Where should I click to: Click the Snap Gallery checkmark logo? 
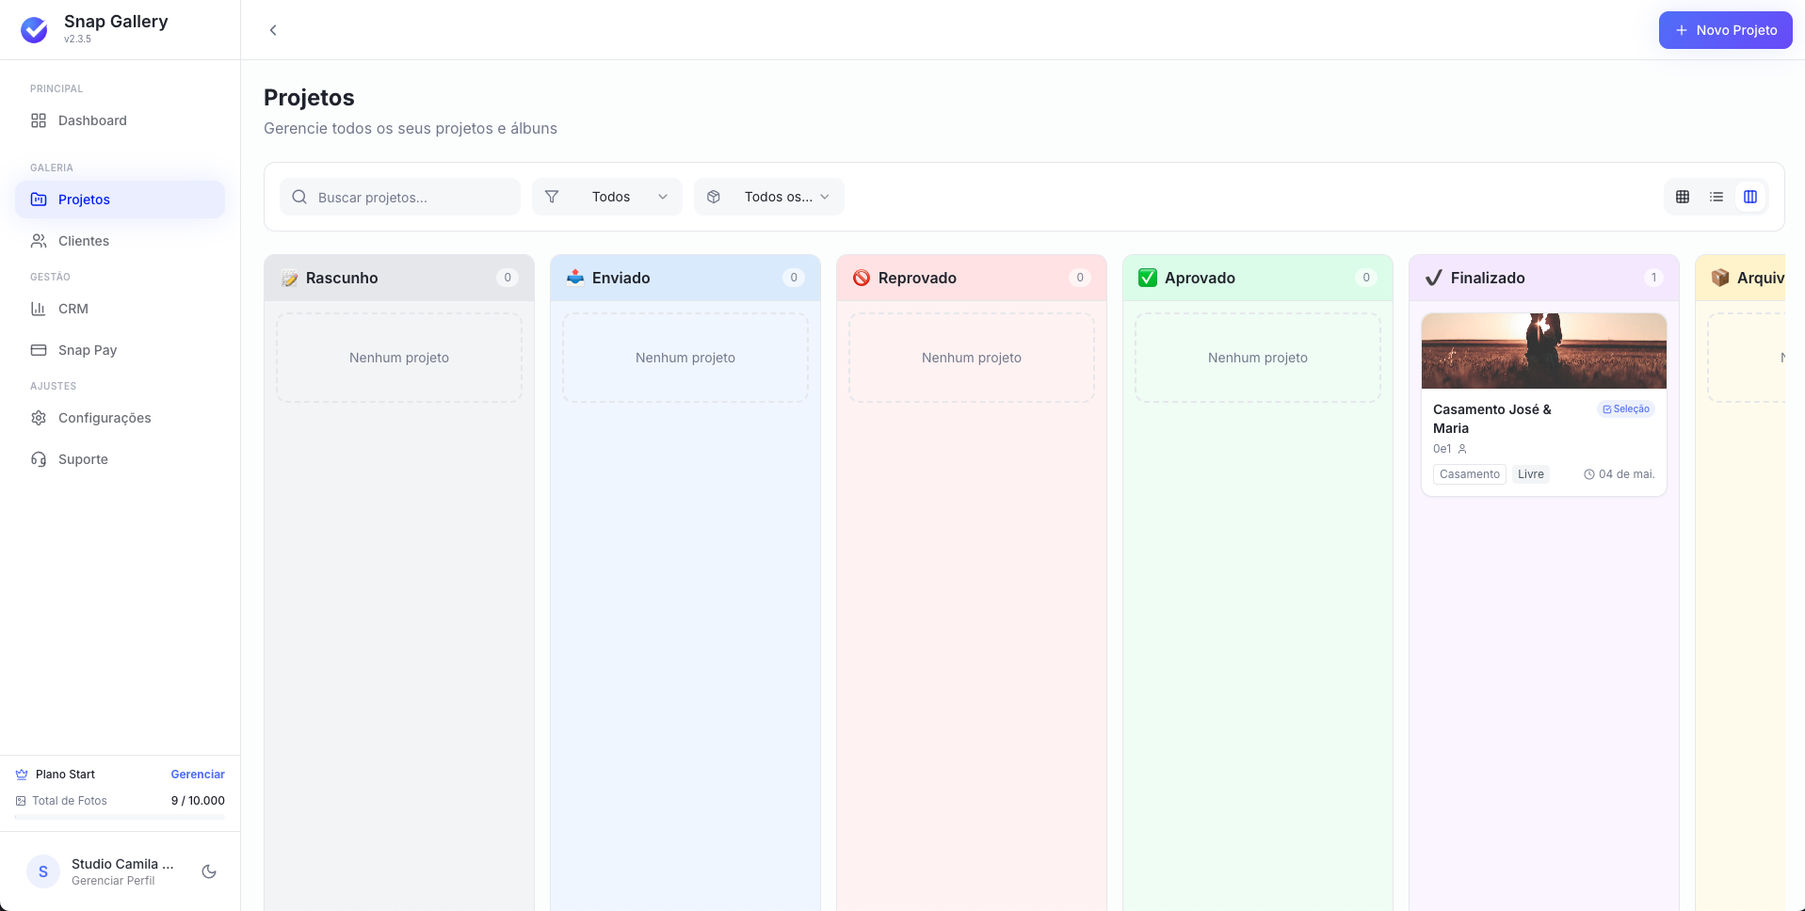point(35,30)
